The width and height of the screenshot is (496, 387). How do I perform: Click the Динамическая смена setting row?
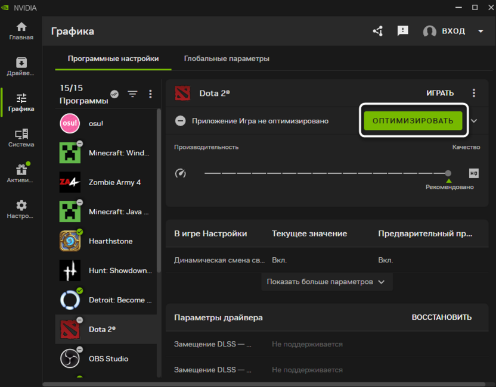coord(327,260)
